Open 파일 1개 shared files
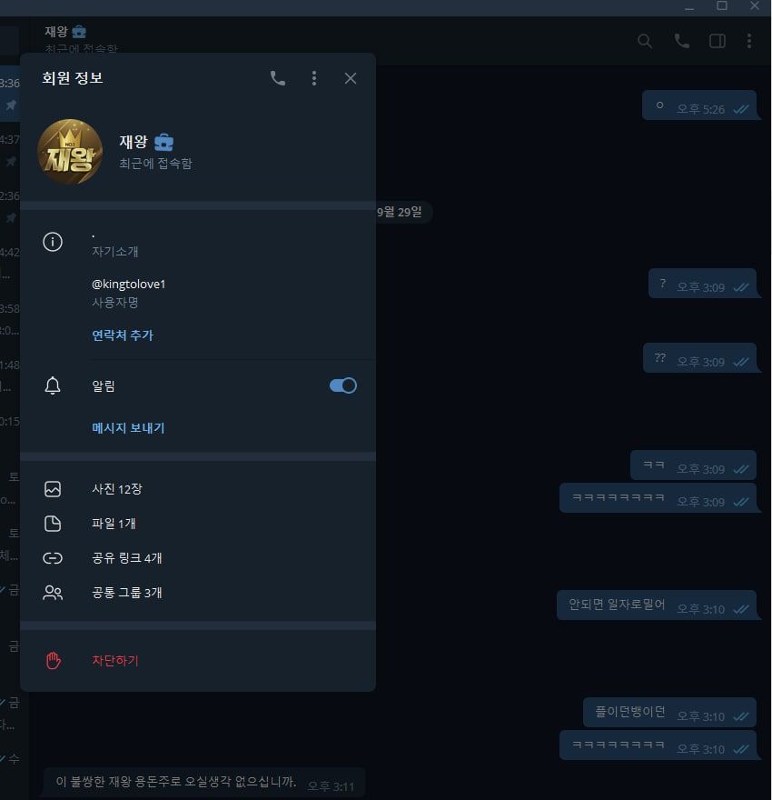Viewport: 772px width, 800px height. click(198, 524)
